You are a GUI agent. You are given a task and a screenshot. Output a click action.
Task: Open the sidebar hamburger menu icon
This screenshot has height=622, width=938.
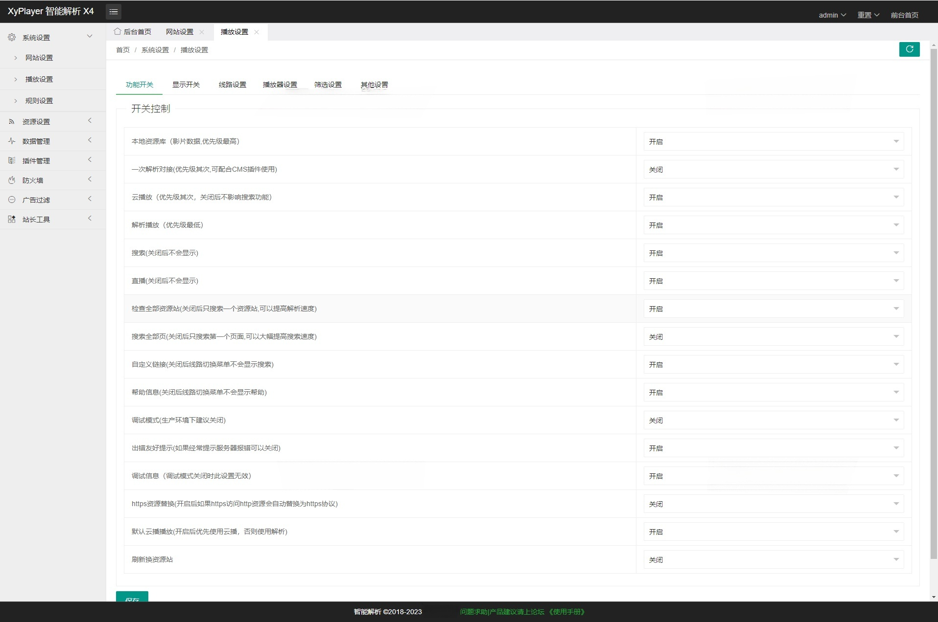(114, 11)
